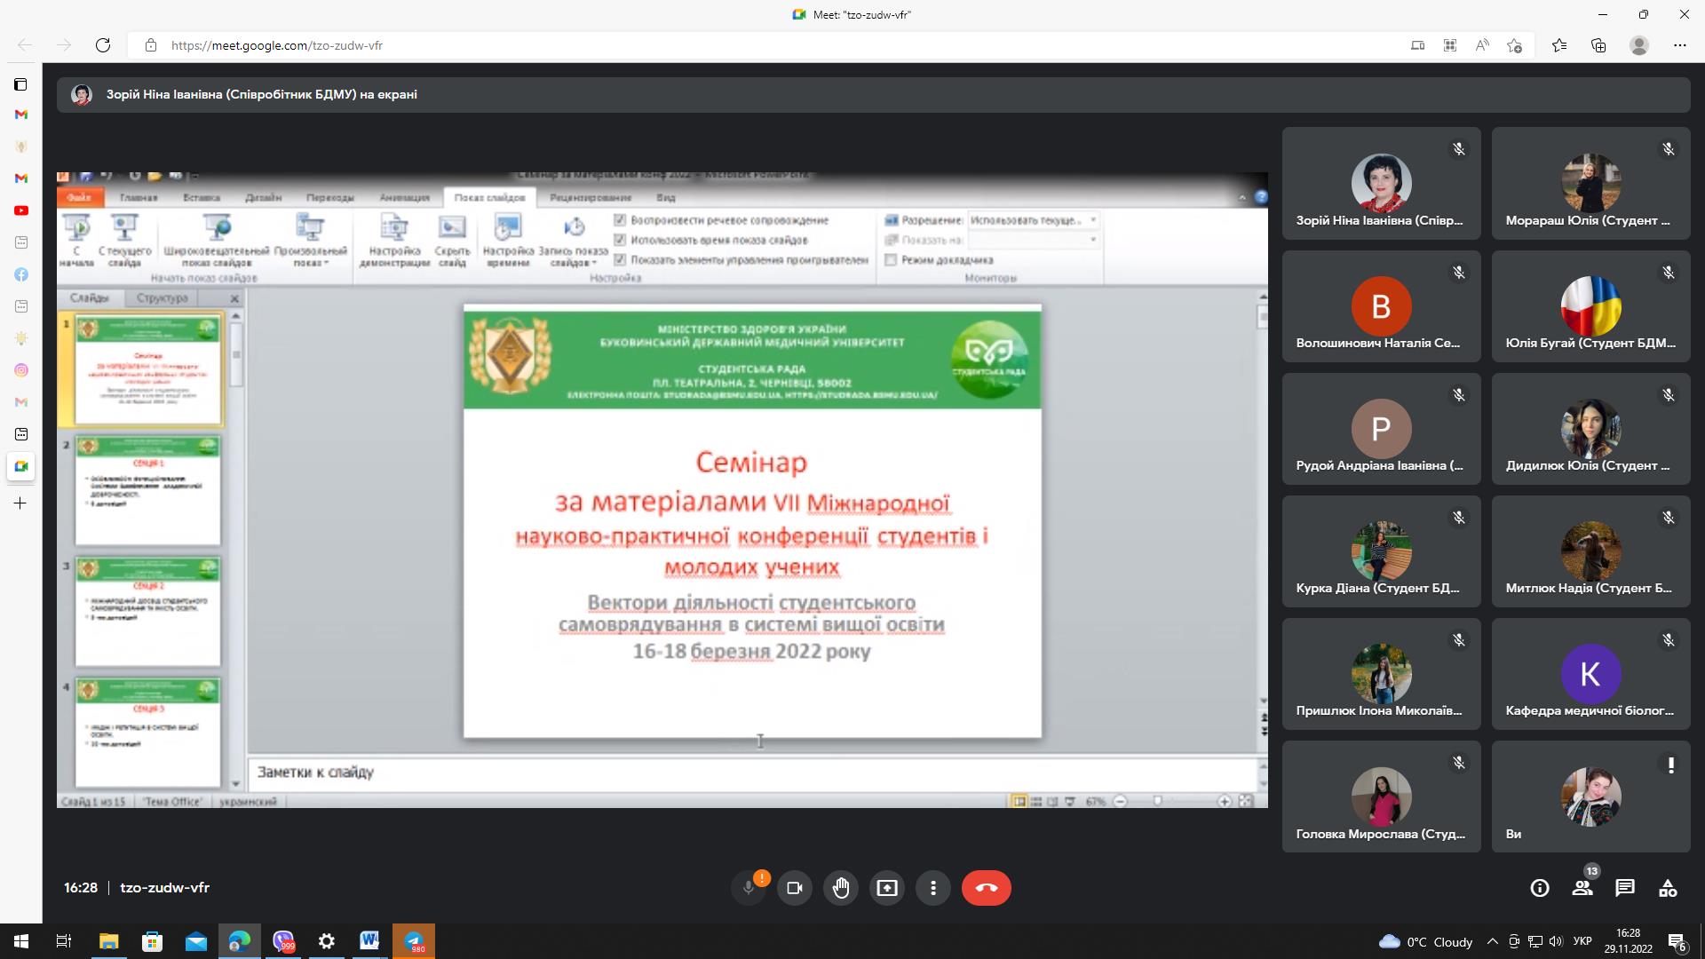Select Волошинович Наталія participant tile

pyautogui.click(x=1381, y=306)
